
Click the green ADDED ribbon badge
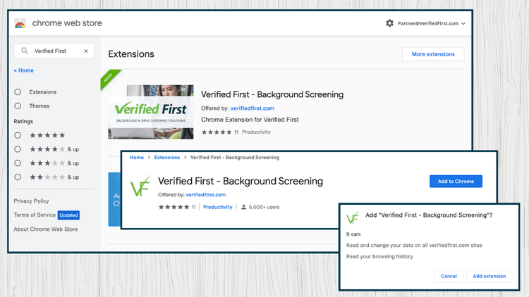109,79
